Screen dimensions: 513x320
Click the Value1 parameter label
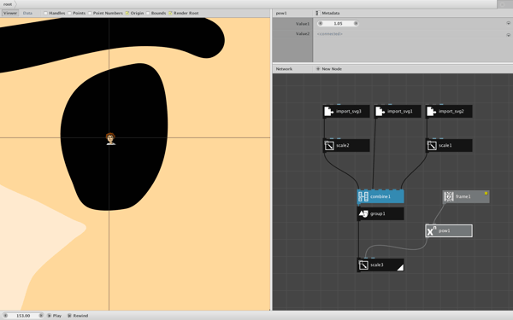303,24
